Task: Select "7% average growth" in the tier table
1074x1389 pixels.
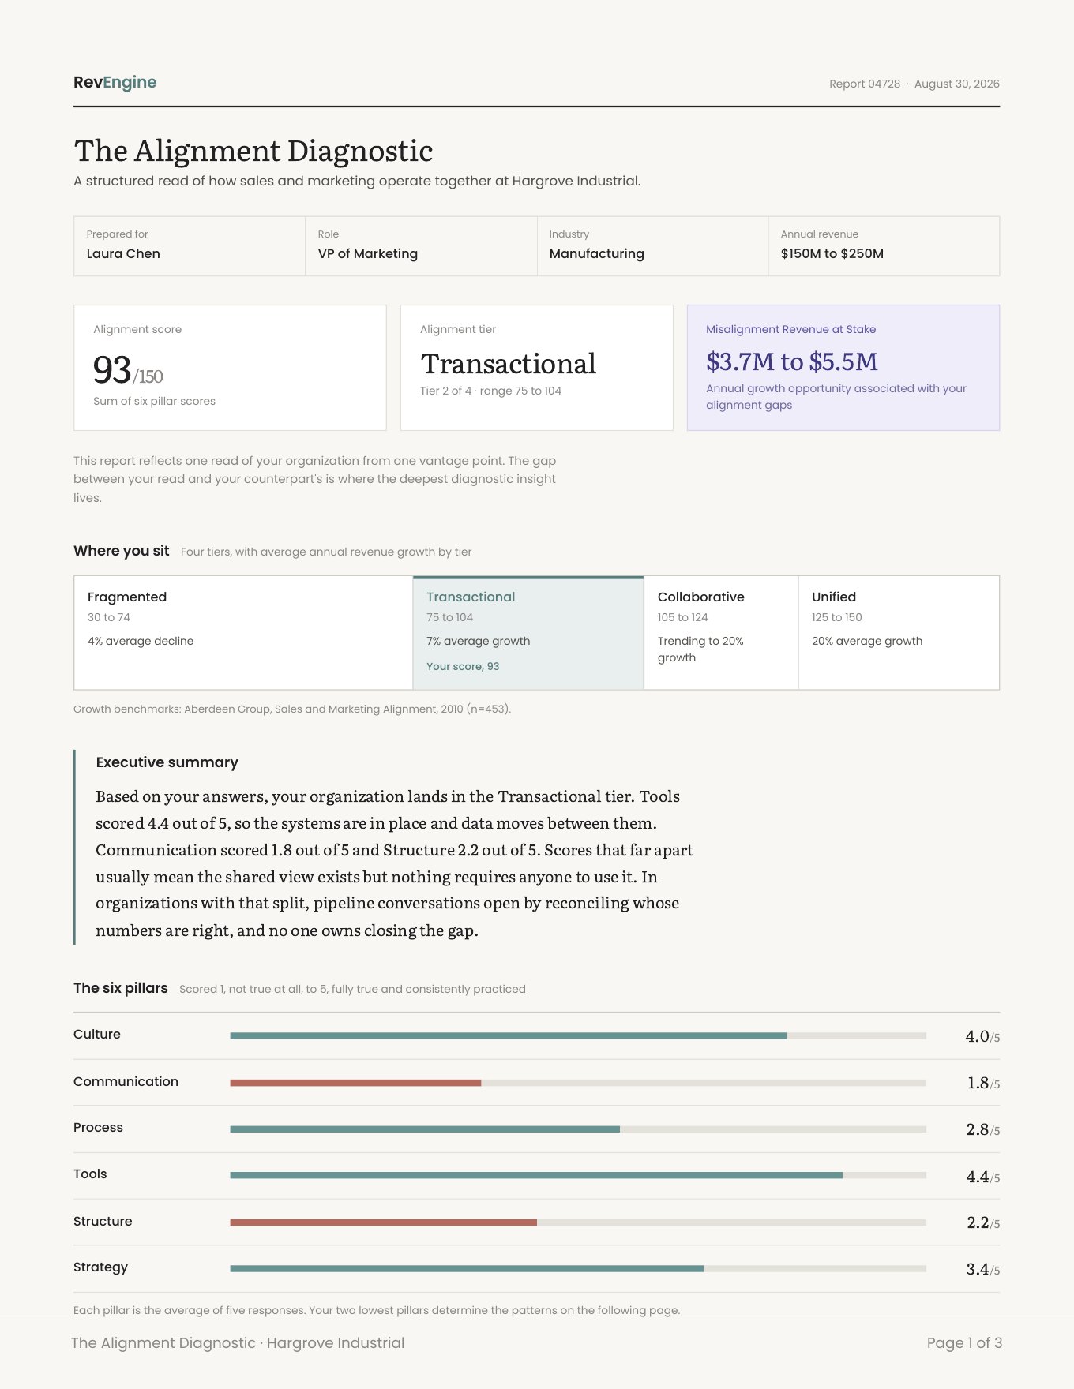Action: [x=479, y=641]
